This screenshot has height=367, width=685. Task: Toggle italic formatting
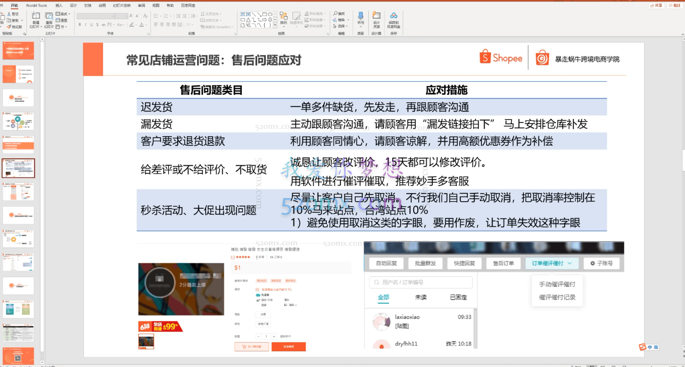[86, 24]
